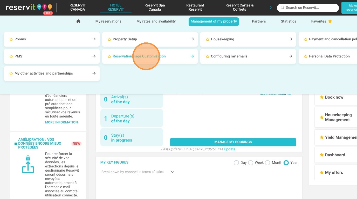Viewport: 357px width, 199px height.
Task: Open Book now favorite
Action: pos(336,97)
